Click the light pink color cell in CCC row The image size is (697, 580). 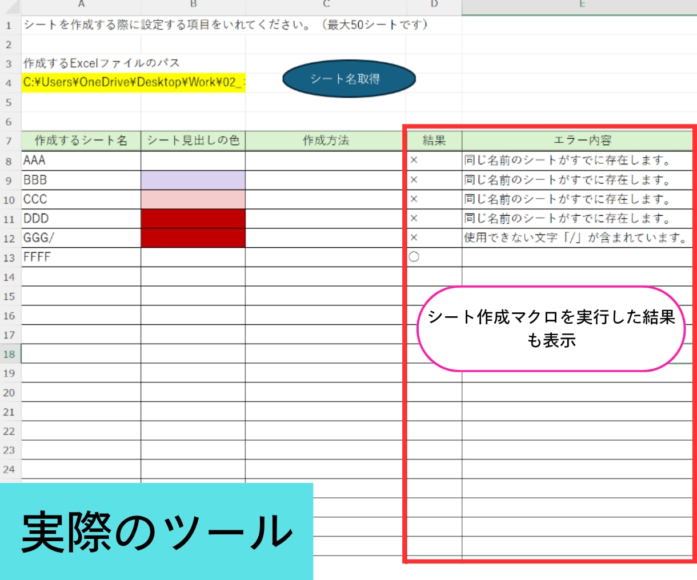pyautogui.click(x=193, y=199)
